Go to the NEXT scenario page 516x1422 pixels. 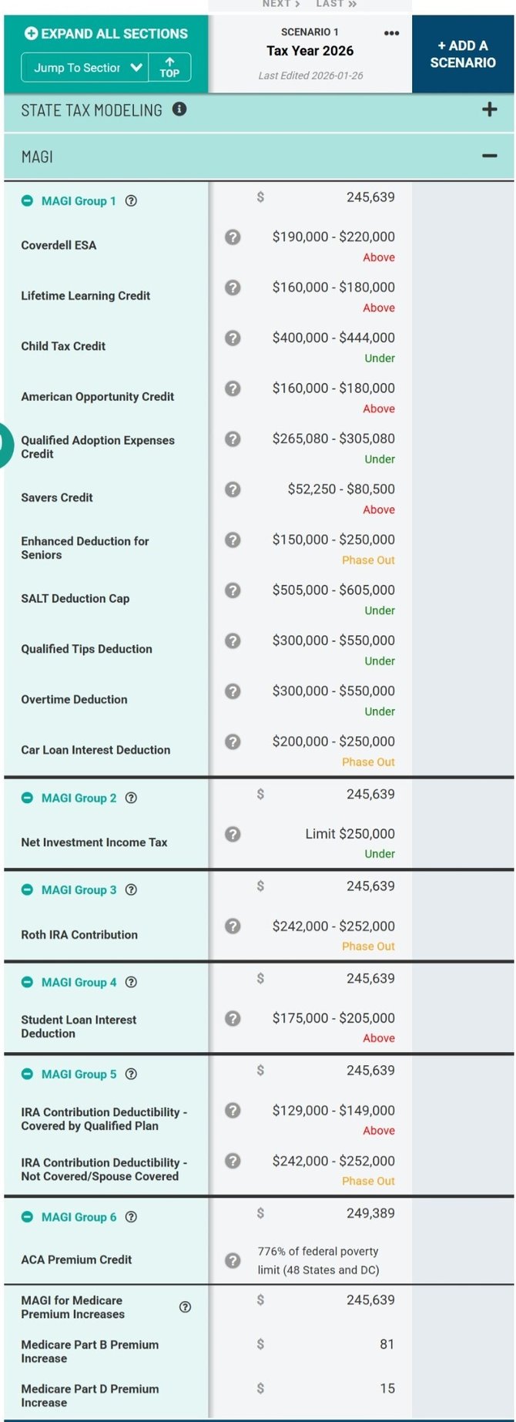point(281,4)
